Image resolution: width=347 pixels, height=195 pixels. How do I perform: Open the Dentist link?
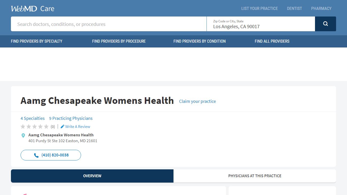294,8
